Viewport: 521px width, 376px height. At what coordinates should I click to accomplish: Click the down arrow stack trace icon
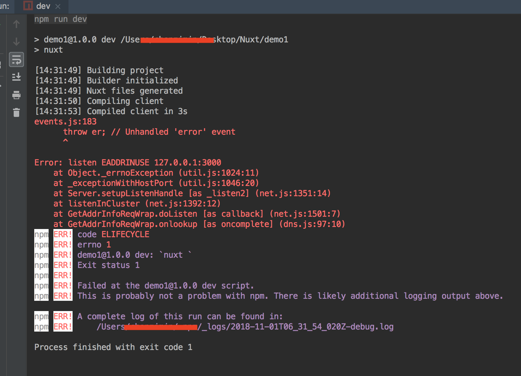click(x=16, y=42)
